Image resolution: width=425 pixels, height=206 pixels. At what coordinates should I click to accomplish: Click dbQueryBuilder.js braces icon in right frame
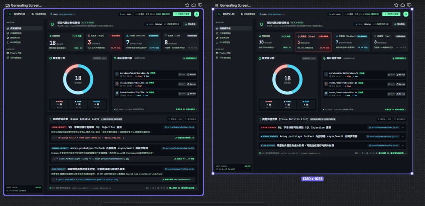[x=326, y=84]
